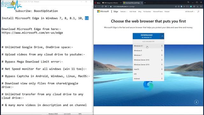Image resolution: width=204 pixels, height=115 pixels.
Task: Click the blue circle extension icon
Action: (181, 6)
